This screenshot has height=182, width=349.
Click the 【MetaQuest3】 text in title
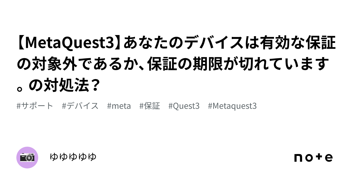[70, 44]
